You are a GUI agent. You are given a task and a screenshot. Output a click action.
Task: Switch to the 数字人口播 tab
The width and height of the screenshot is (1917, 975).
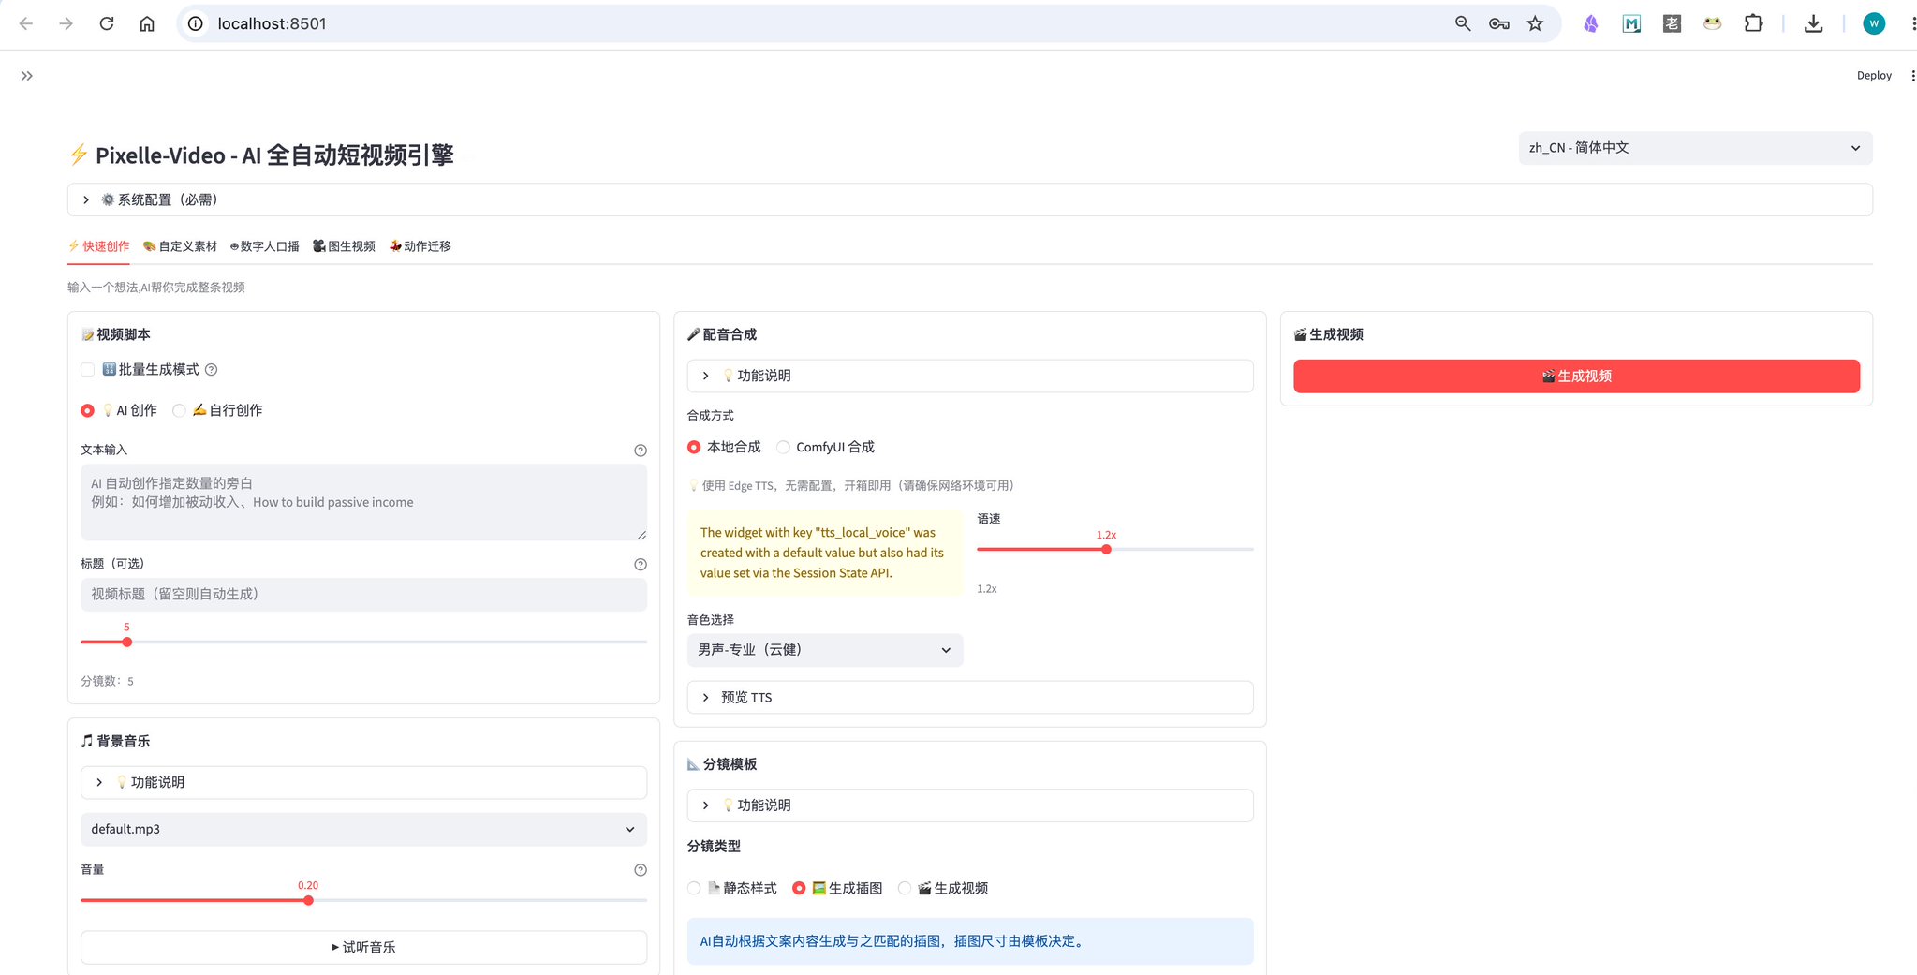click(264, 246)
